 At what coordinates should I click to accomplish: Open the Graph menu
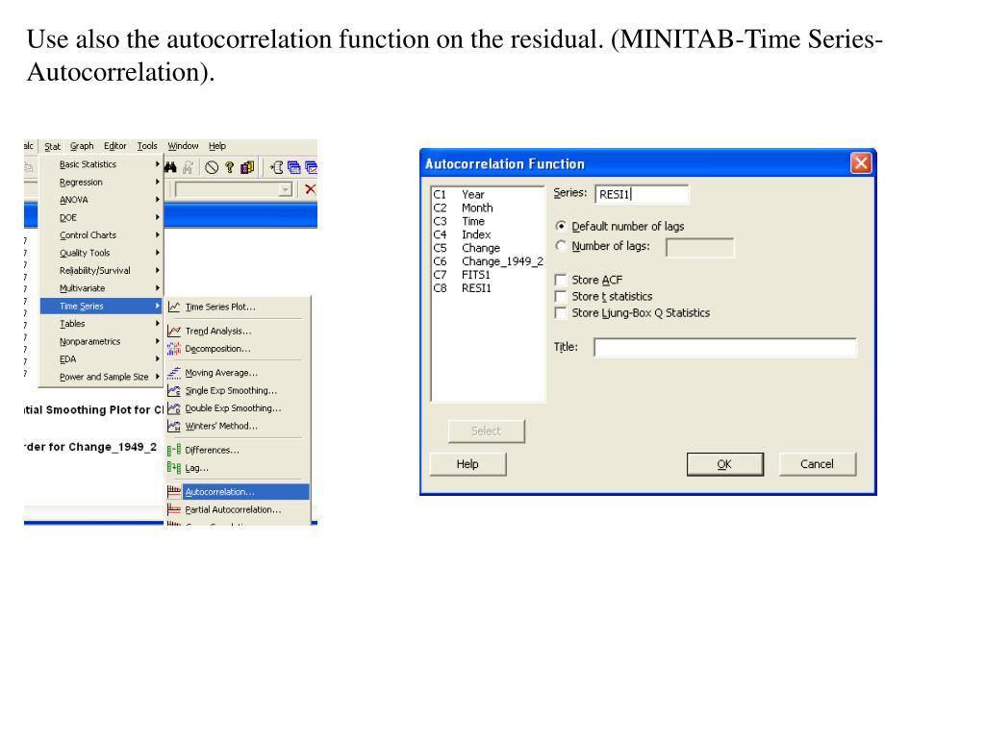[82, 146]
